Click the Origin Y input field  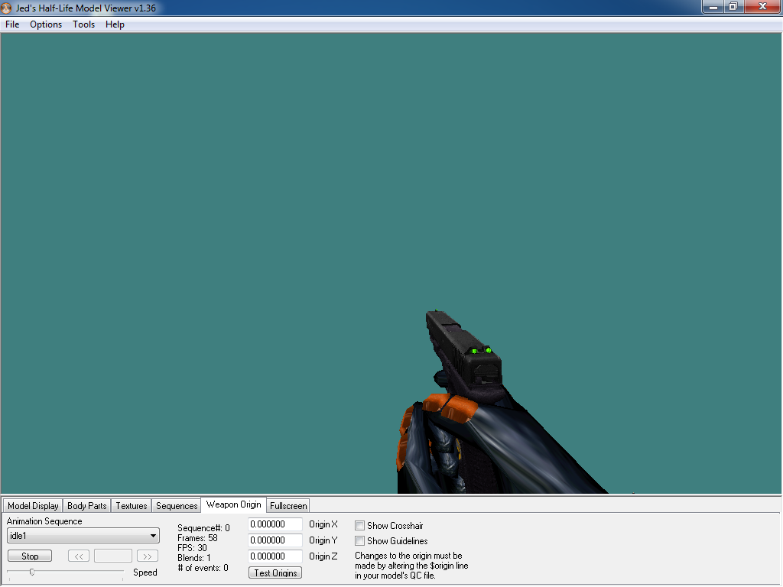point(275,540)
